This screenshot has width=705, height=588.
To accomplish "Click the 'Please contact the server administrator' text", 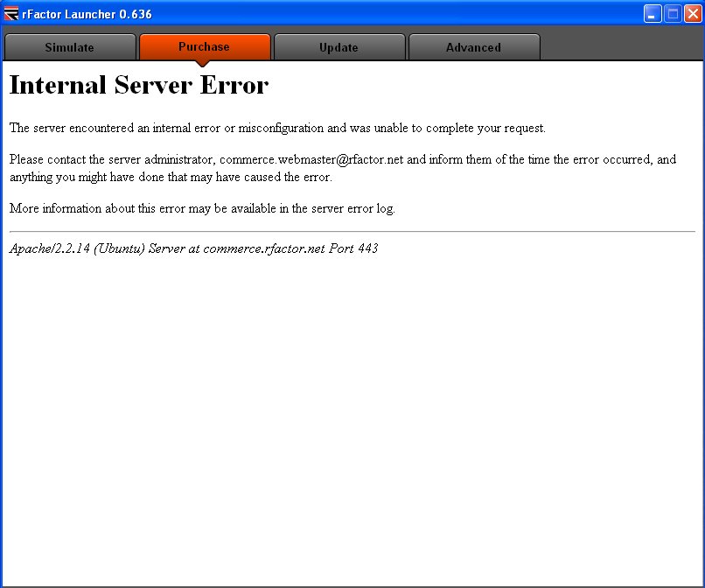I will 112,159.
